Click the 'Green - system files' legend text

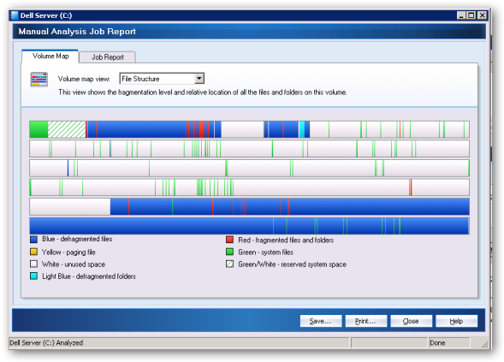[265, 252]
